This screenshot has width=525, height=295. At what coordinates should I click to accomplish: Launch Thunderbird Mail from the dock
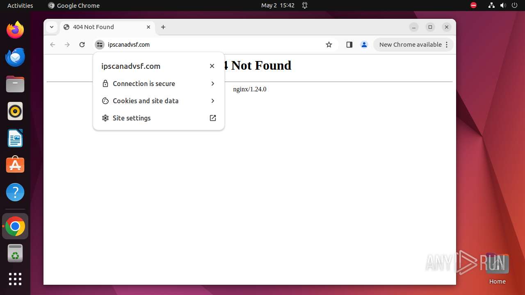point(15,57)
